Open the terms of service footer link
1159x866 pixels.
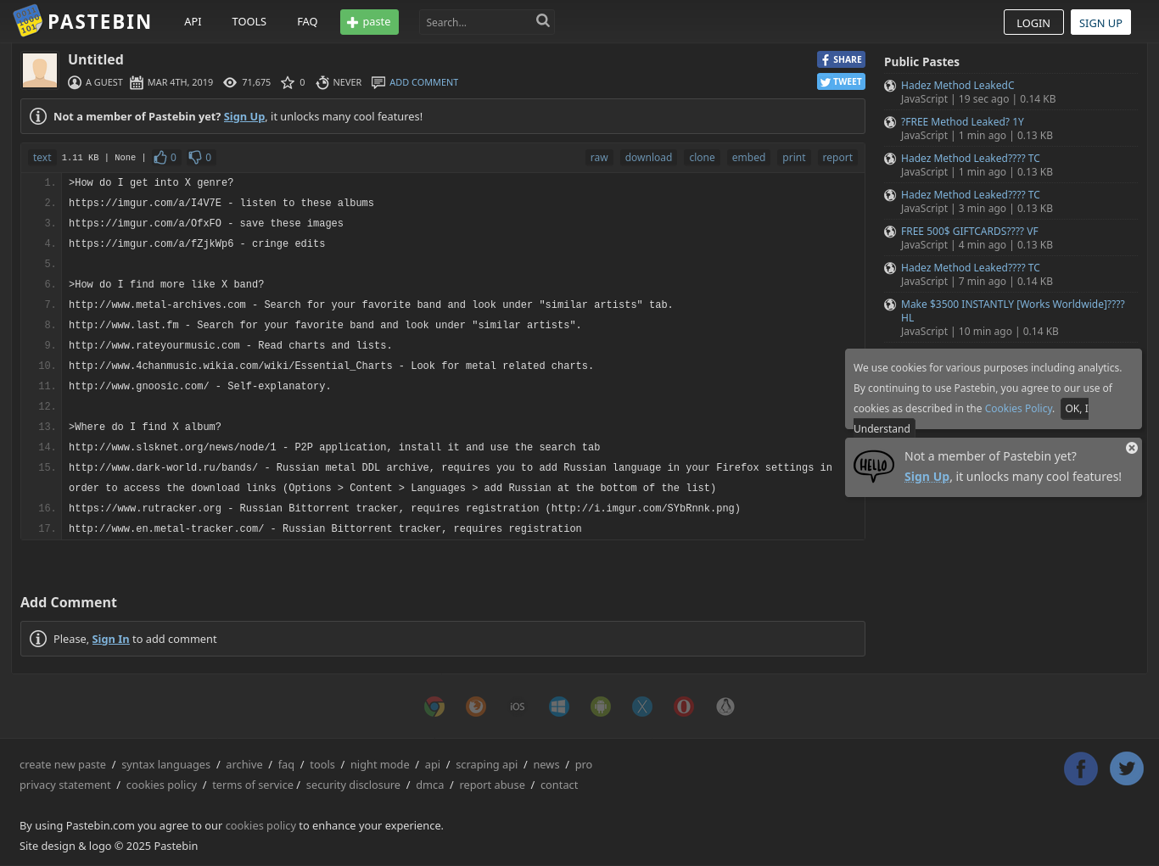pos(253,785)
